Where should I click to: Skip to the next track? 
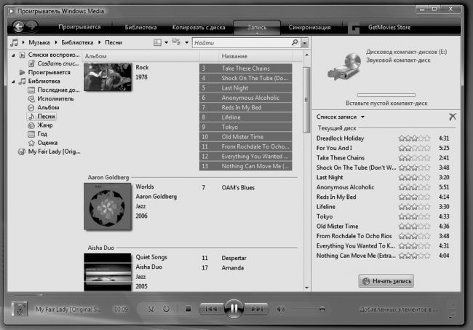tap(257, 309)
